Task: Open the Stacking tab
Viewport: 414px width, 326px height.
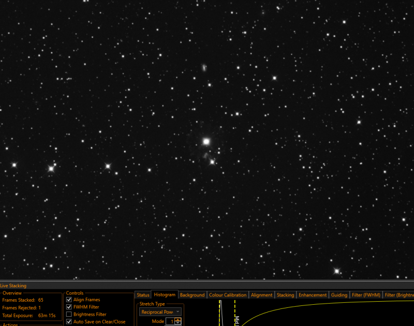Action: (x=285, y=295)
